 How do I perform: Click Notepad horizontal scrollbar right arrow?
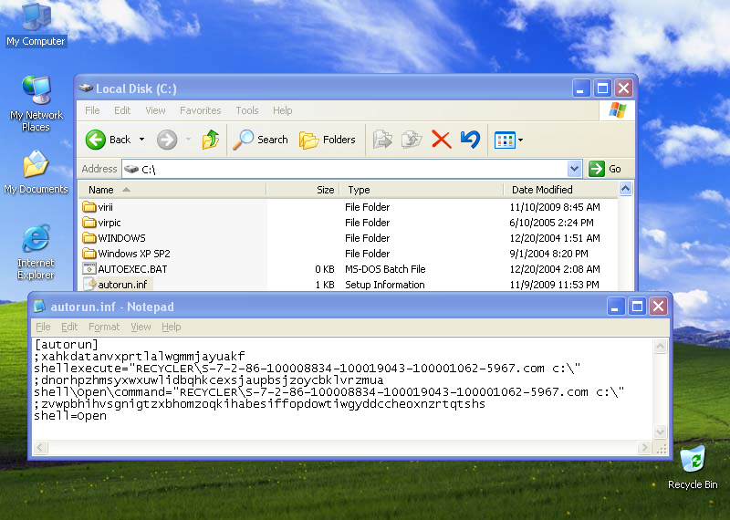(x=644, y=448)
